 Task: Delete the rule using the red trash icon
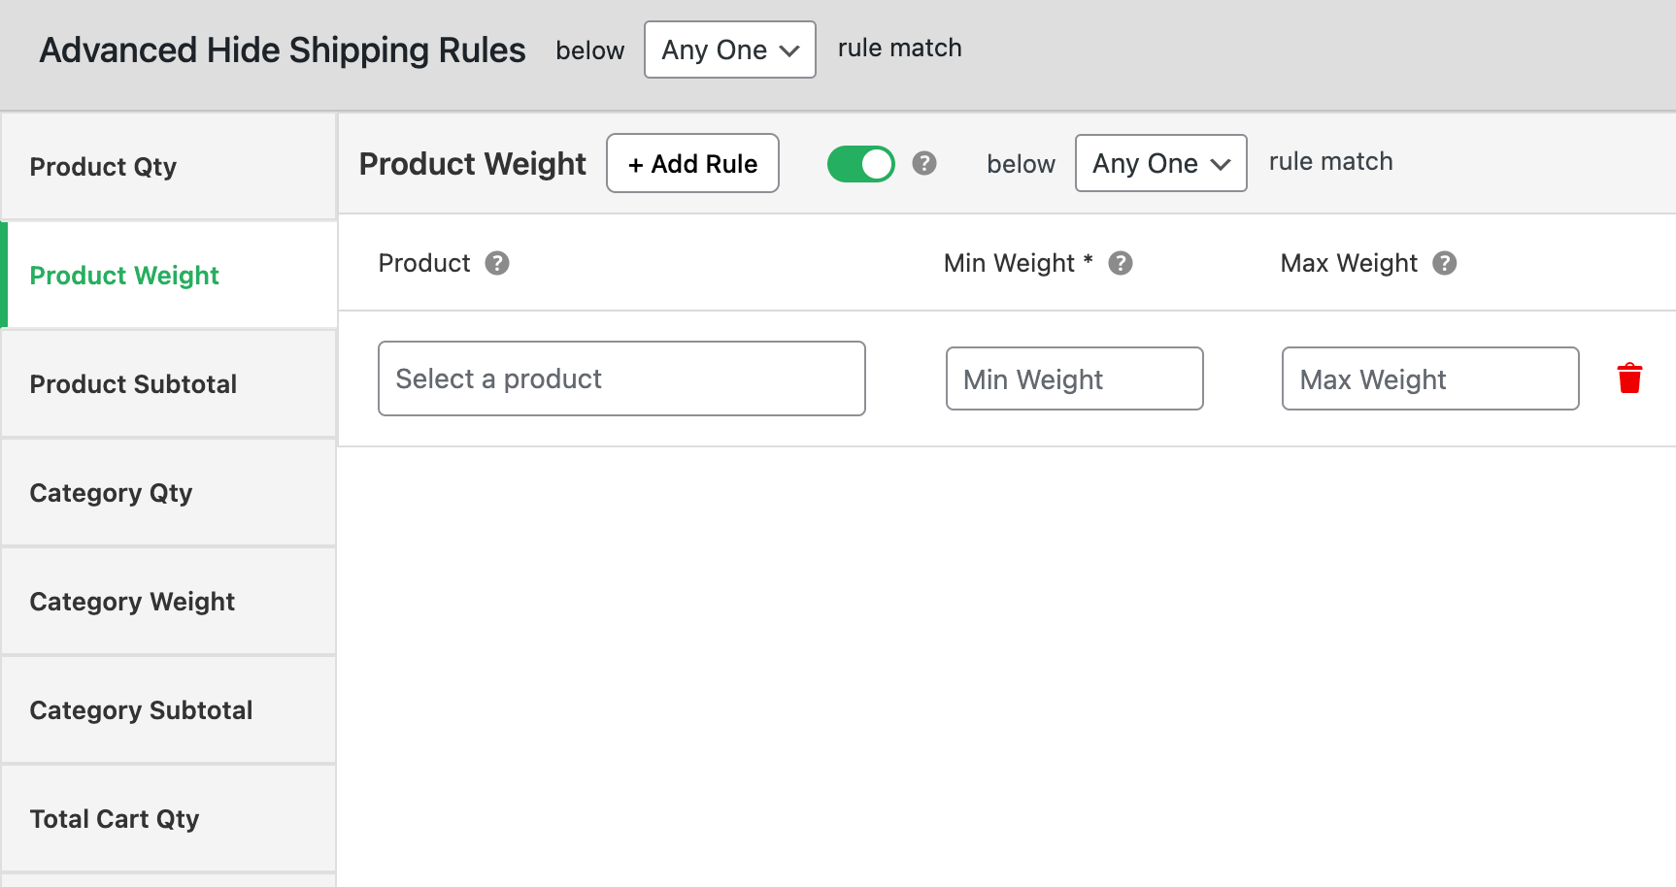tap(1629, 378)
